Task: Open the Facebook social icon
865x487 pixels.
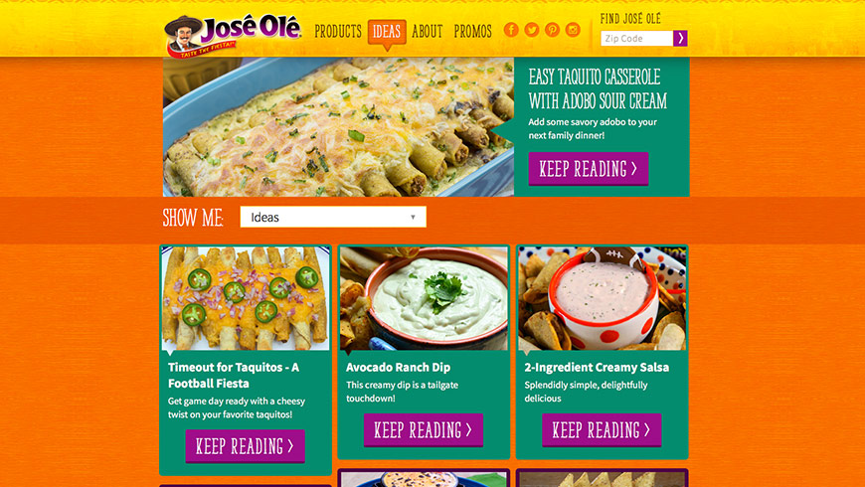Action: [511, 30]
